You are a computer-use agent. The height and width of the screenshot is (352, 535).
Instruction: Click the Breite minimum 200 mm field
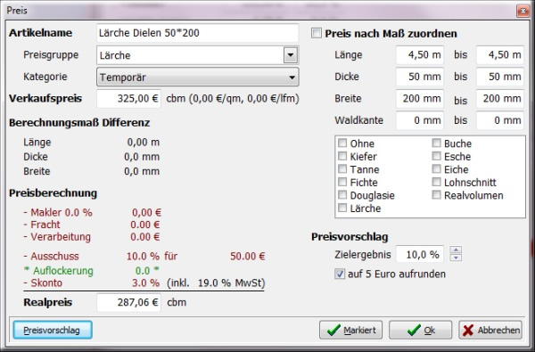[x=420, y=99]
